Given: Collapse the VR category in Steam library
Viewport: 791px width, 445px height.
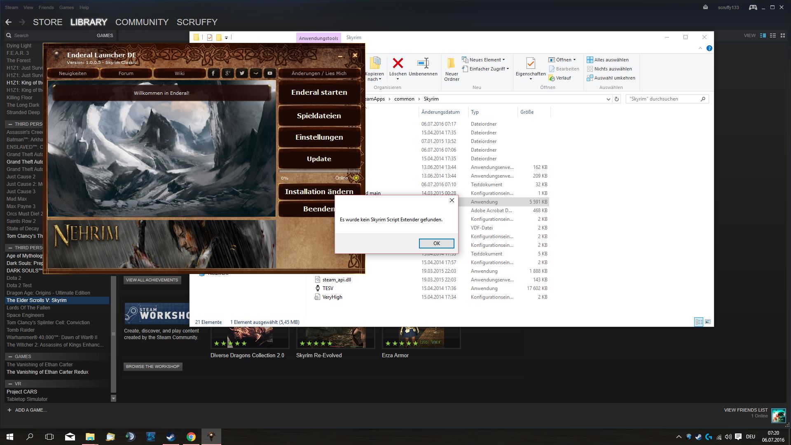Looking at the screenshot, I should (10, 384).
